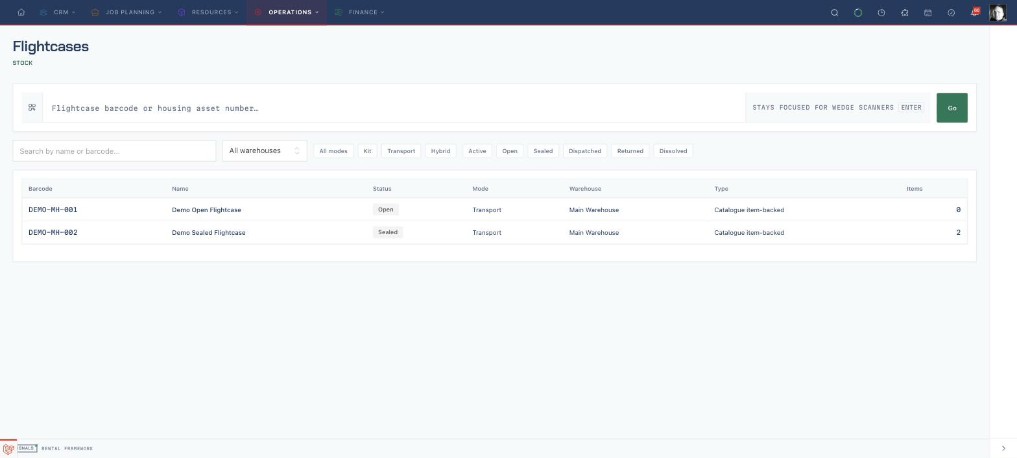Click the Warehouse column header
This screenshot has width=1017, height=458.
585,189
